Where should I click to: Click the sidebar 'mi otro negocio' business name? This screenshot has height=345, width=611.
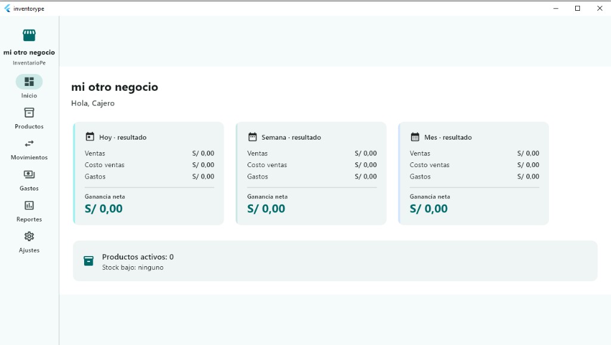click(29, 53)
